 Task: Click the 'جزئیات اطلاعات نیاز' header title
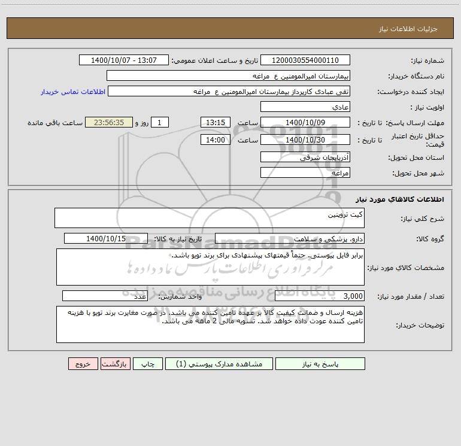(408, 29)
